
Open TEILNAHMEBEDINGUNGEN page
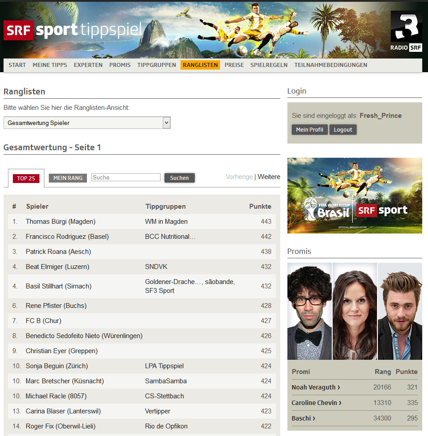coord(331,65)
